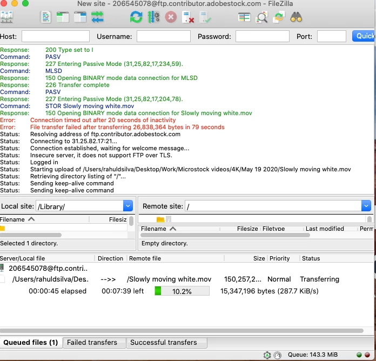Toggle synchronized browsing icon
Screen dimensions: 376x361
point(279,17)
